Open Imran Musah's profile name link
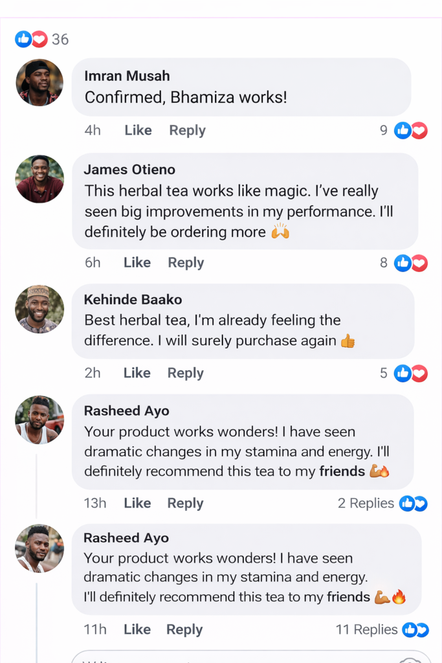 127,76
